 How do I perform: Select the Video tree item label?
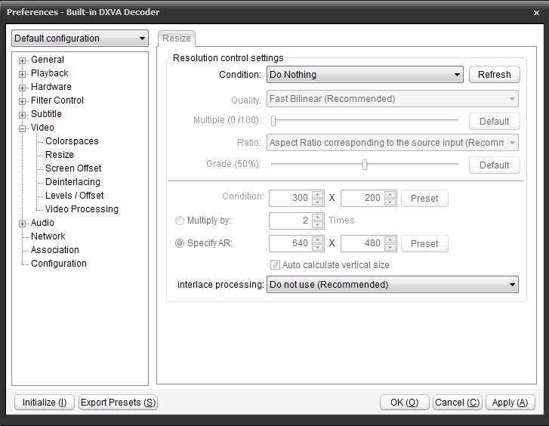tap(42, 128)
